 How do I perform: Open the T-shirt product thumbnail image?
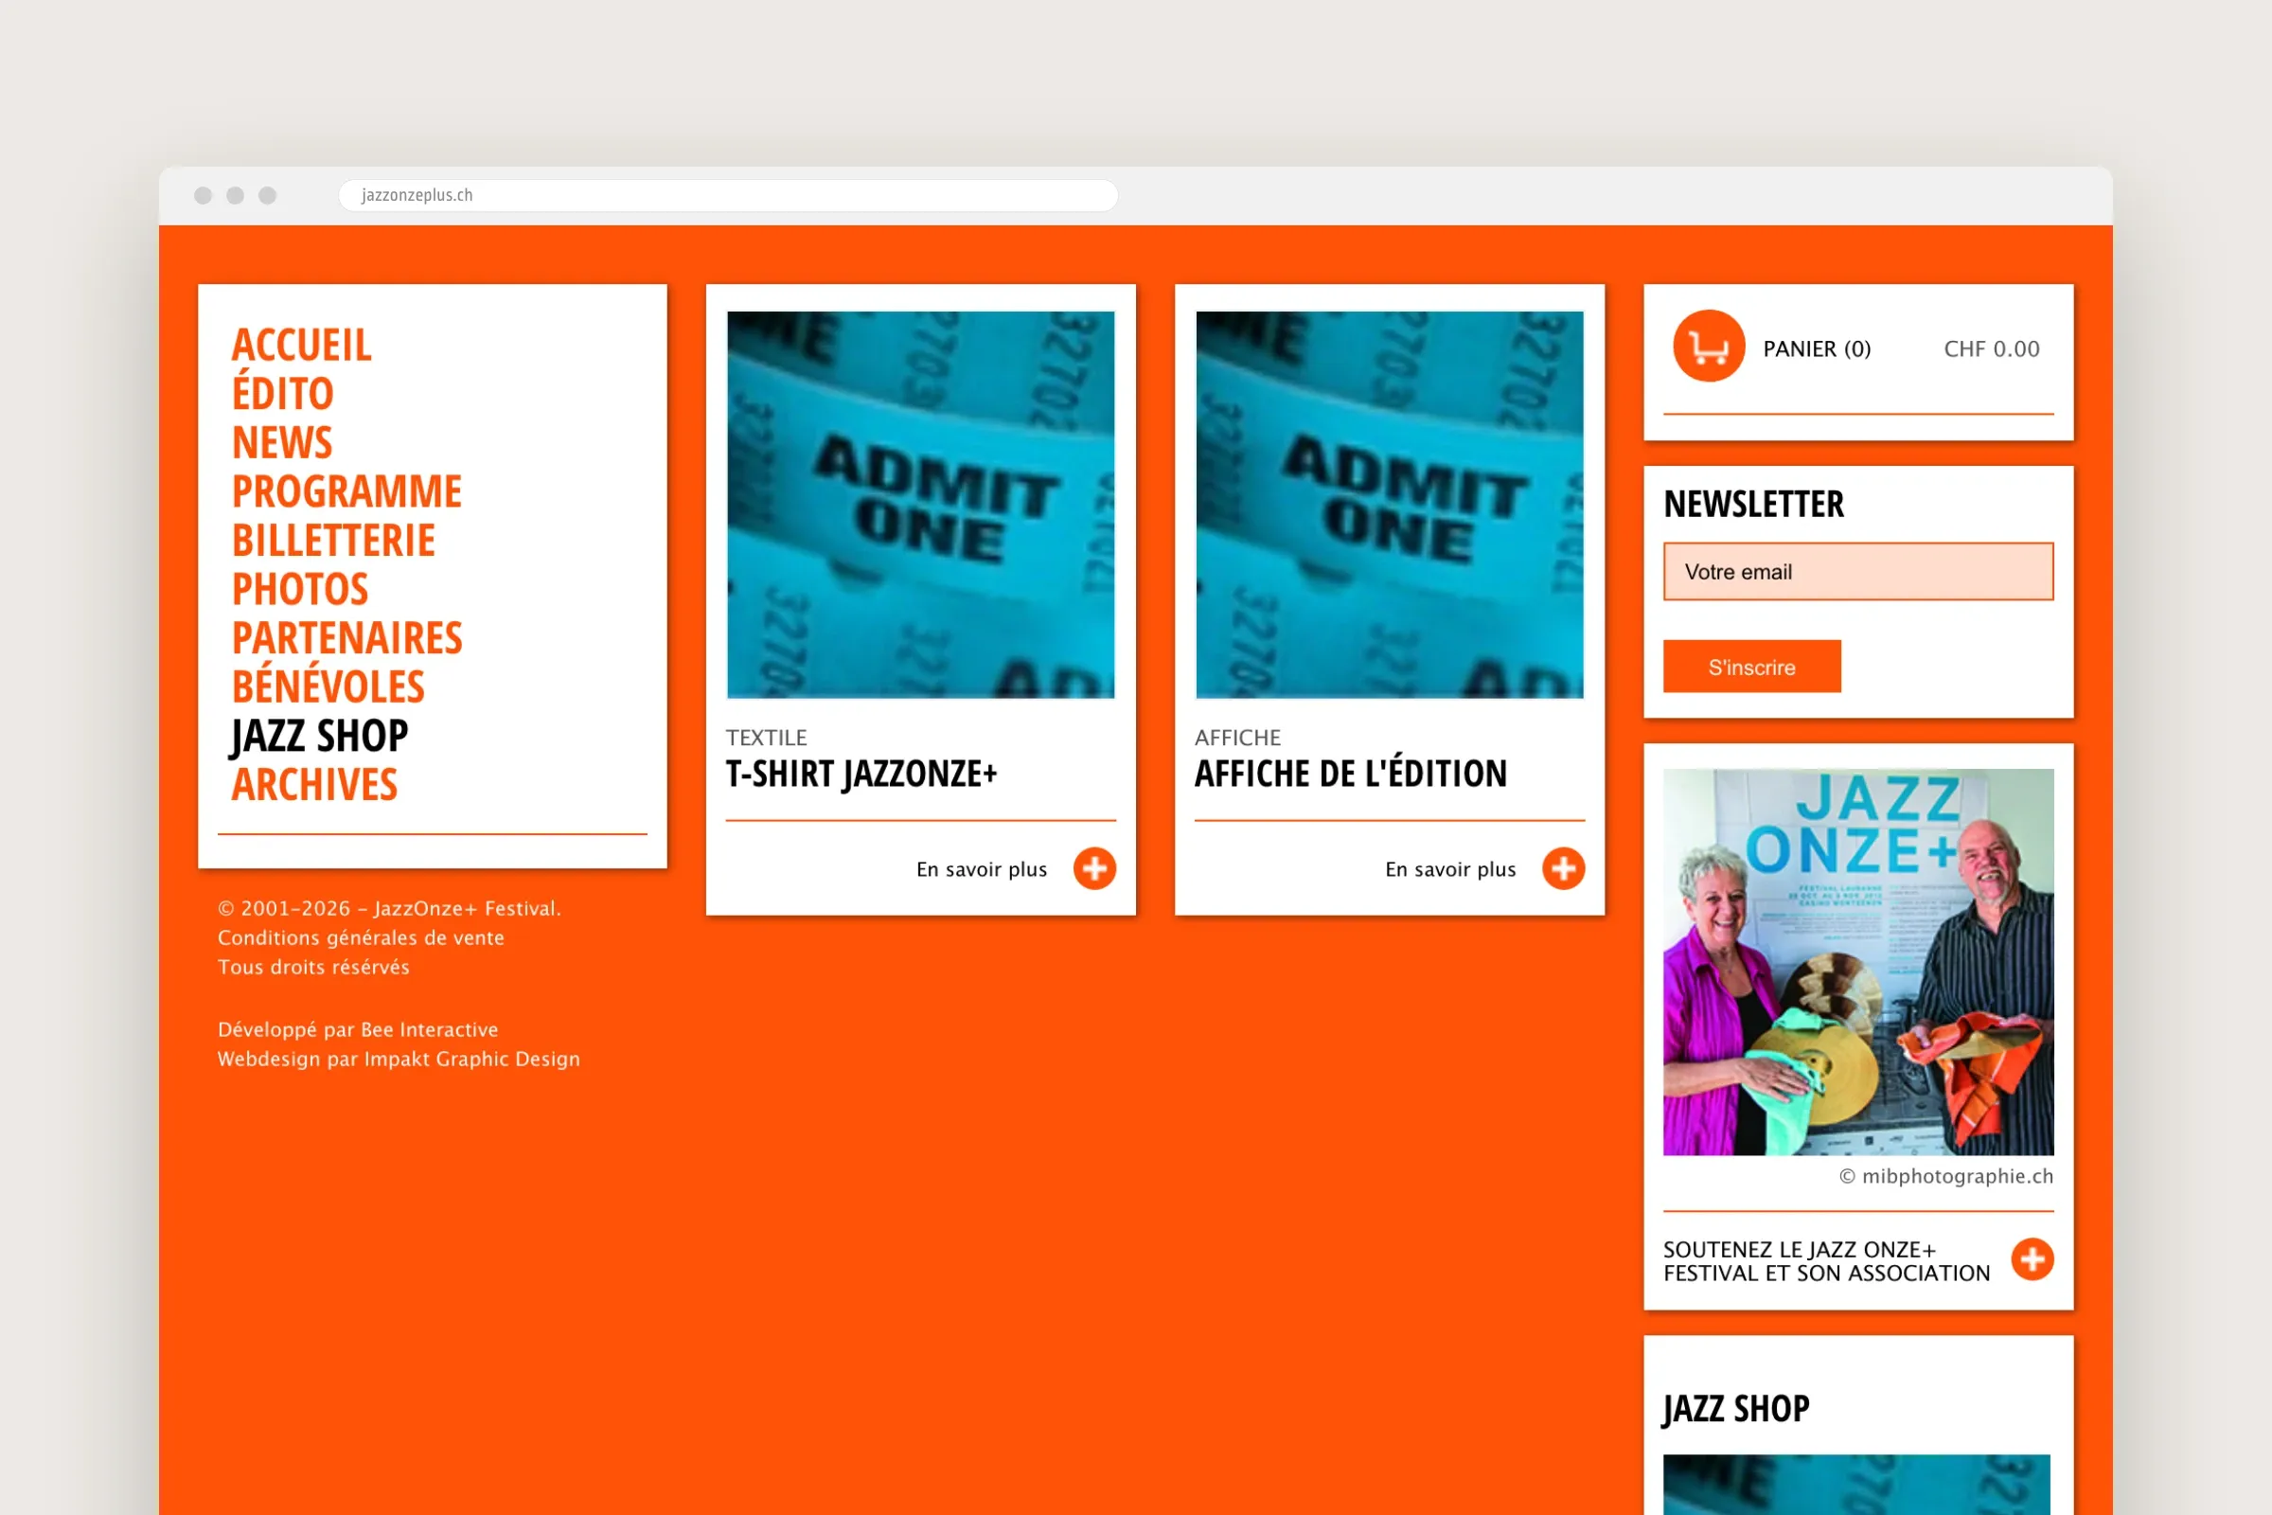pos(920,505)
